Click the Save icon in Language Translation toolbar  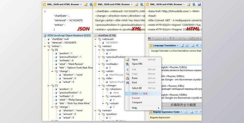click(187, 46)
